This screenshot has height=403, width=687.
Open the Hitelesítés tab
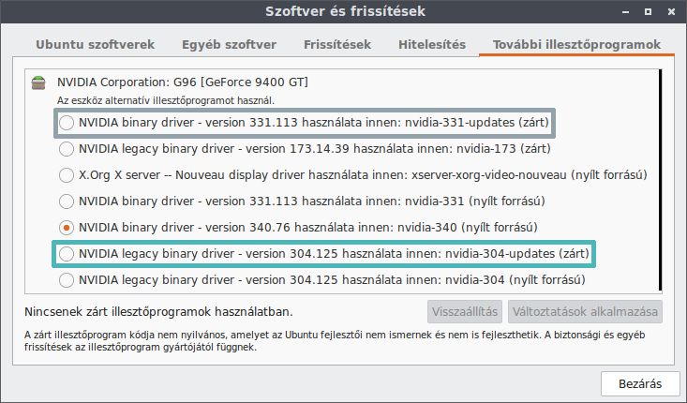tap(432, 45)
